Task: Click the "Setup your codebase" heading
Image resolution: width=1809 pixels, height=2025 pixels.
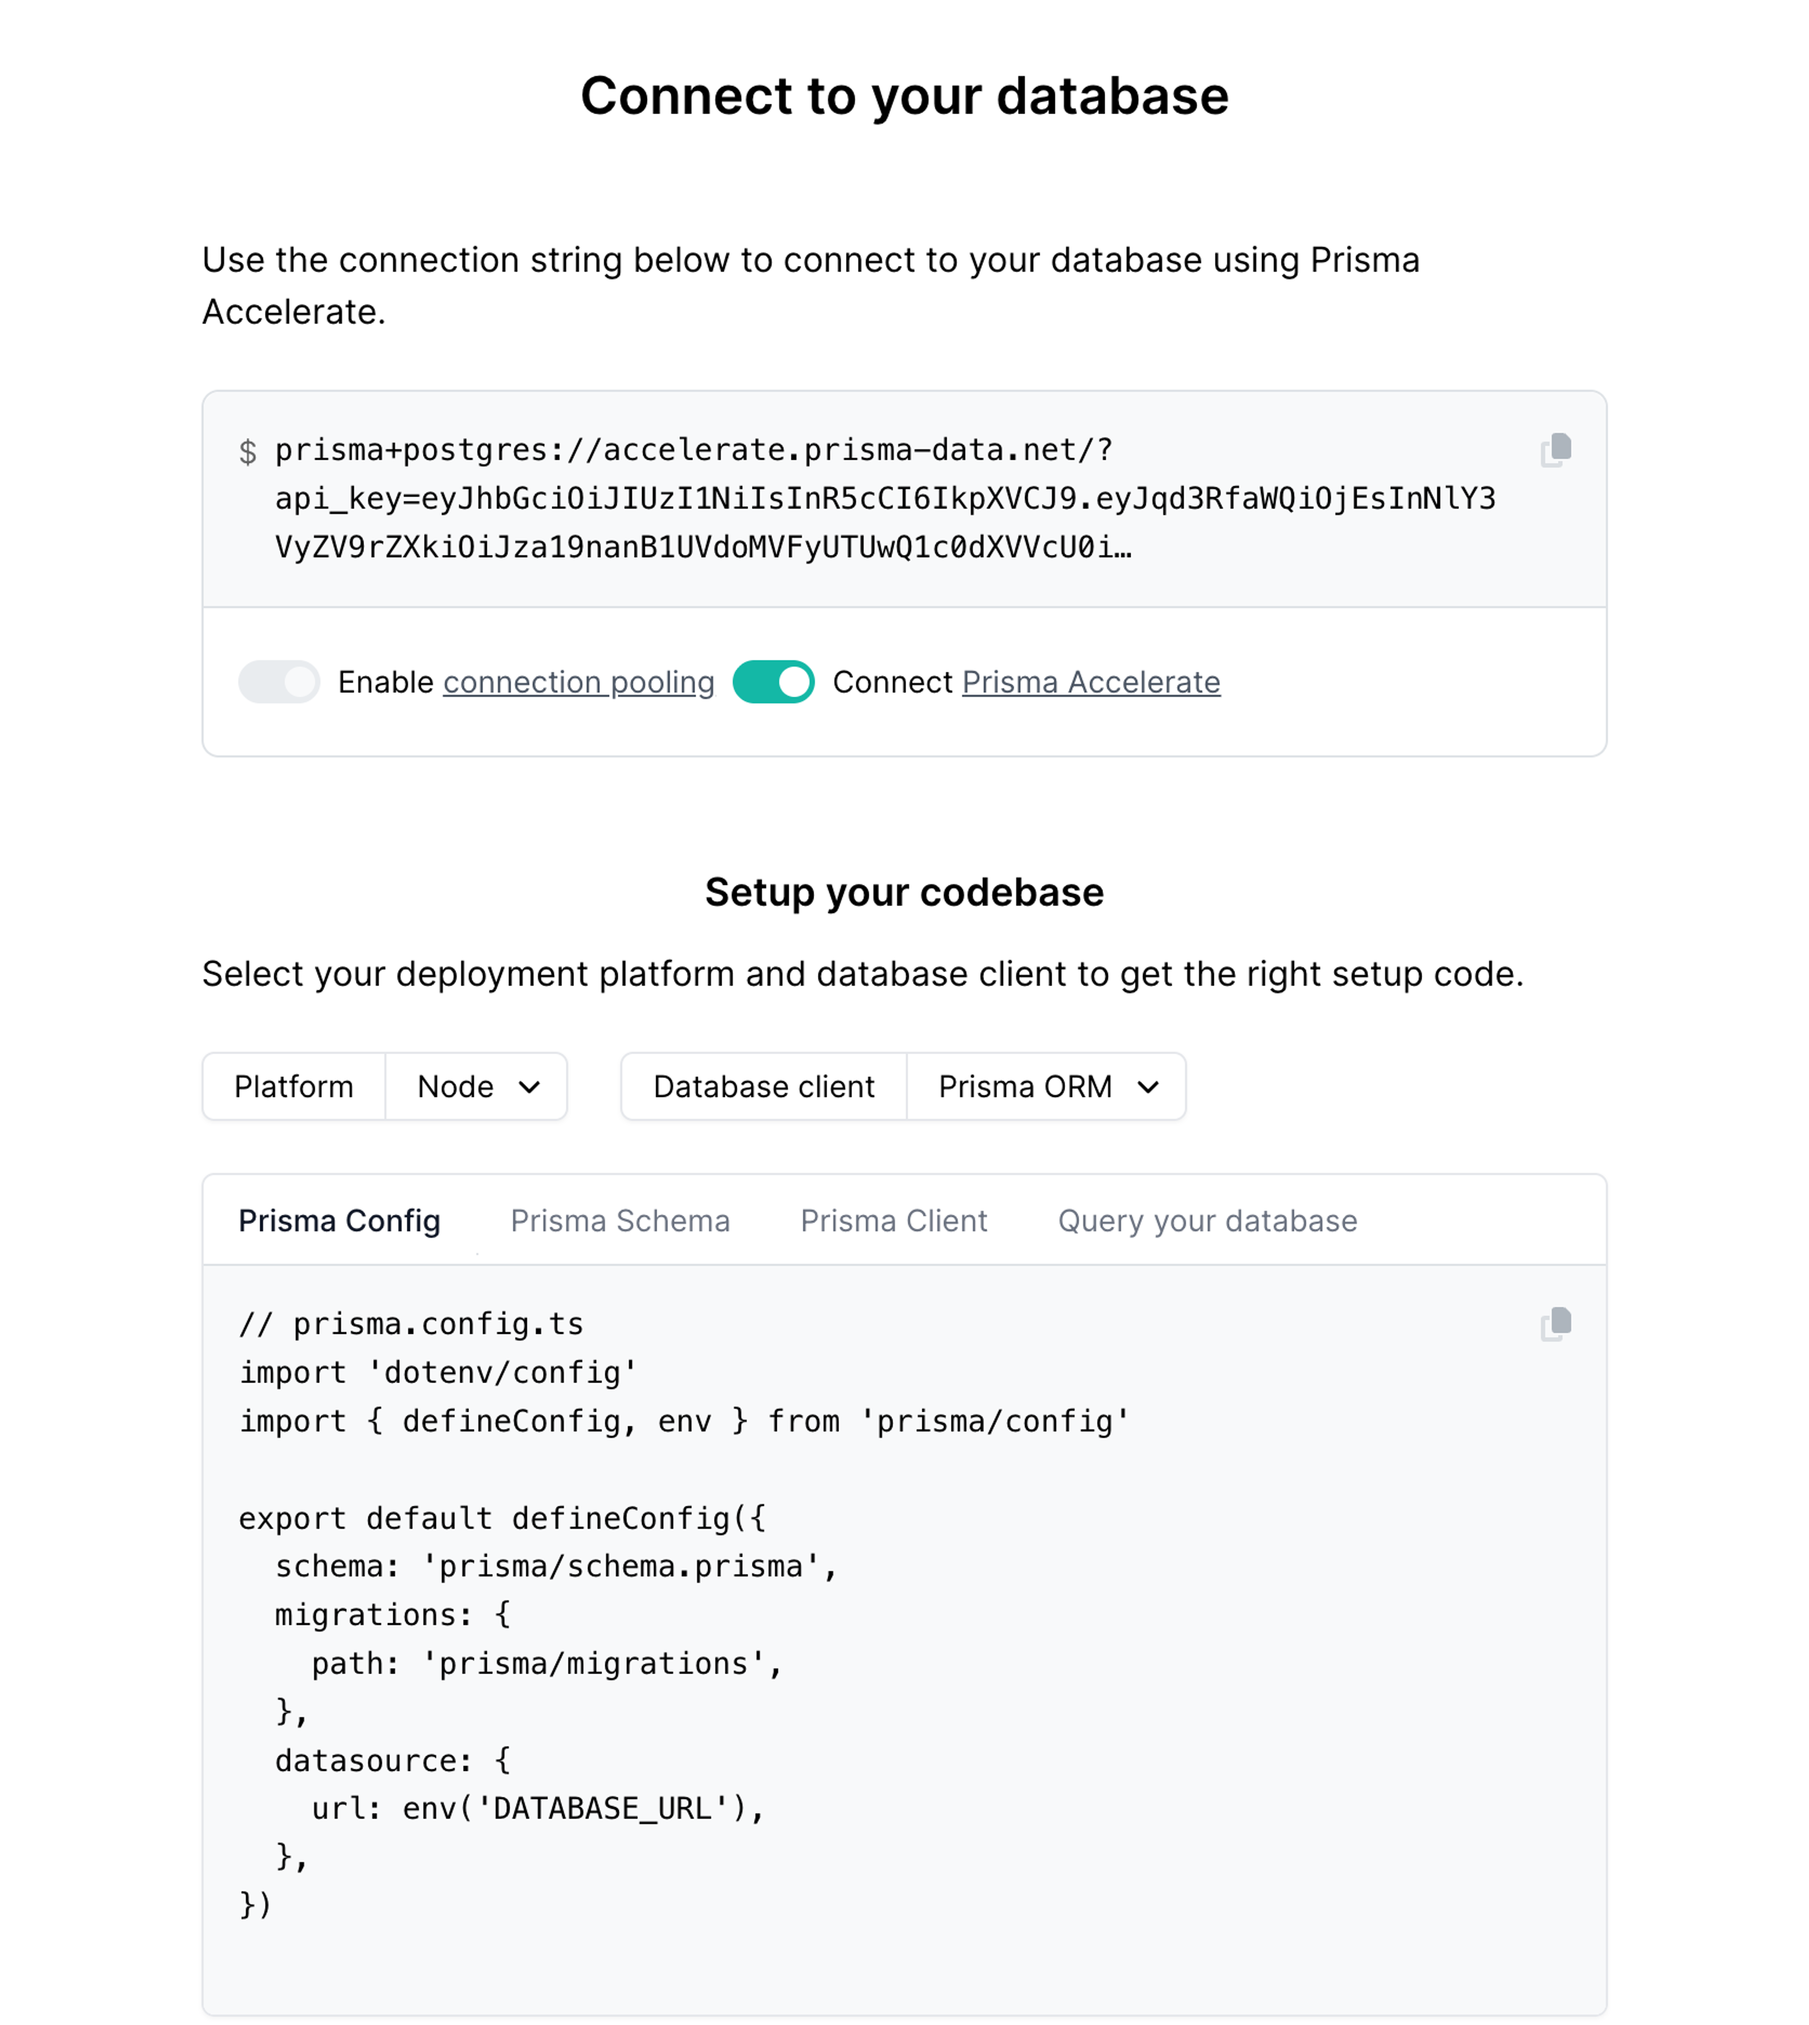Action: pyautogui.click(x=904, y=892)
